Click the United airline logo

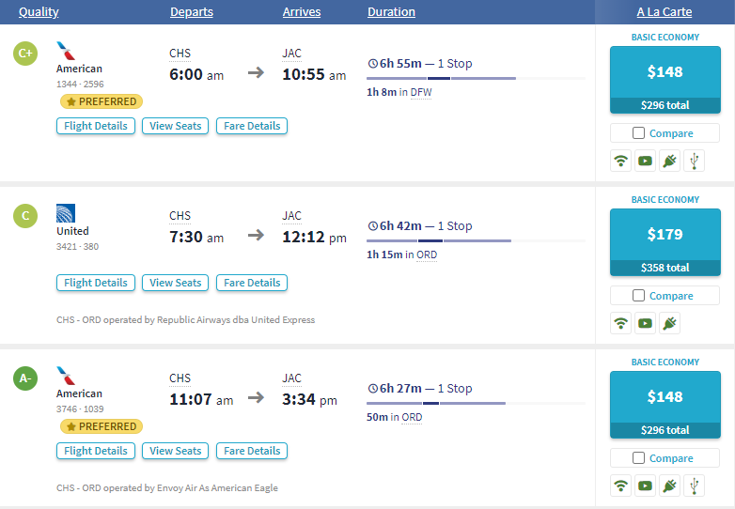point(66,213)
